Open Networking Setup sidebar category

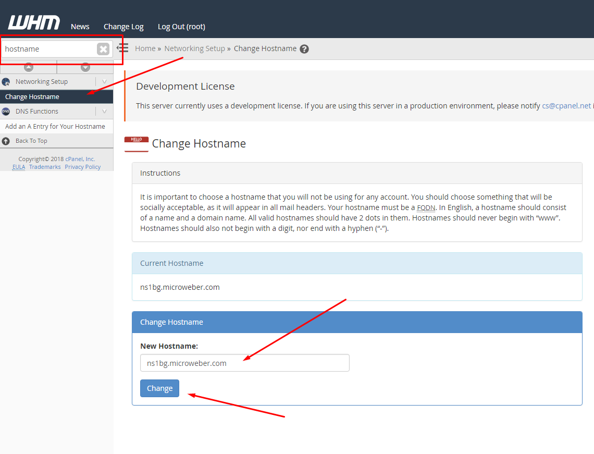[x=42, y=81]
